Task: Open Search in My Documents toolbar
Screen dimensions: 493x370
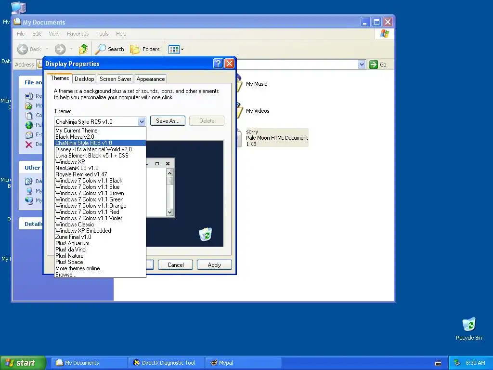Action: point(110,49)
